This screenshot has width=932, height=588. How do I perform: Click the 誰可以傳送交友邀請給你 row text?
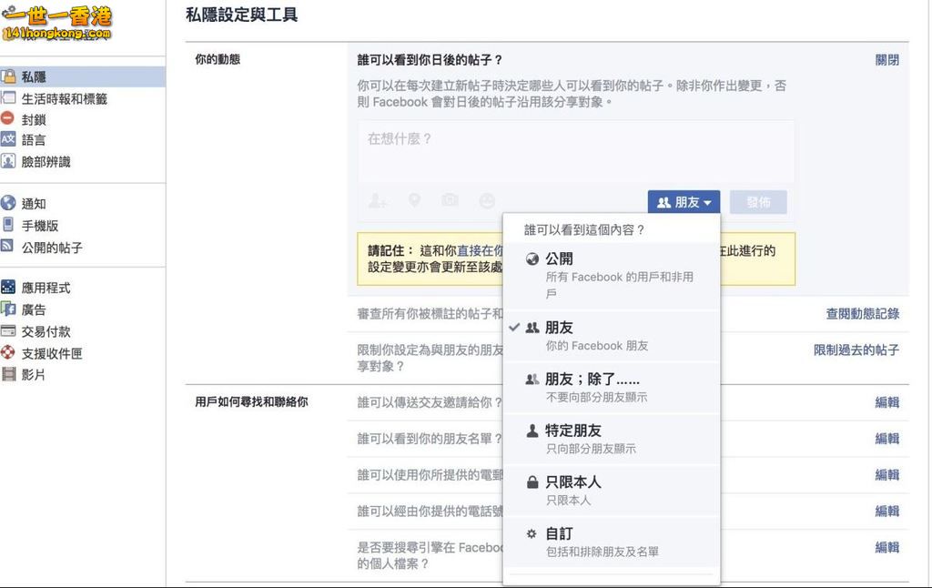pos(430,402)
